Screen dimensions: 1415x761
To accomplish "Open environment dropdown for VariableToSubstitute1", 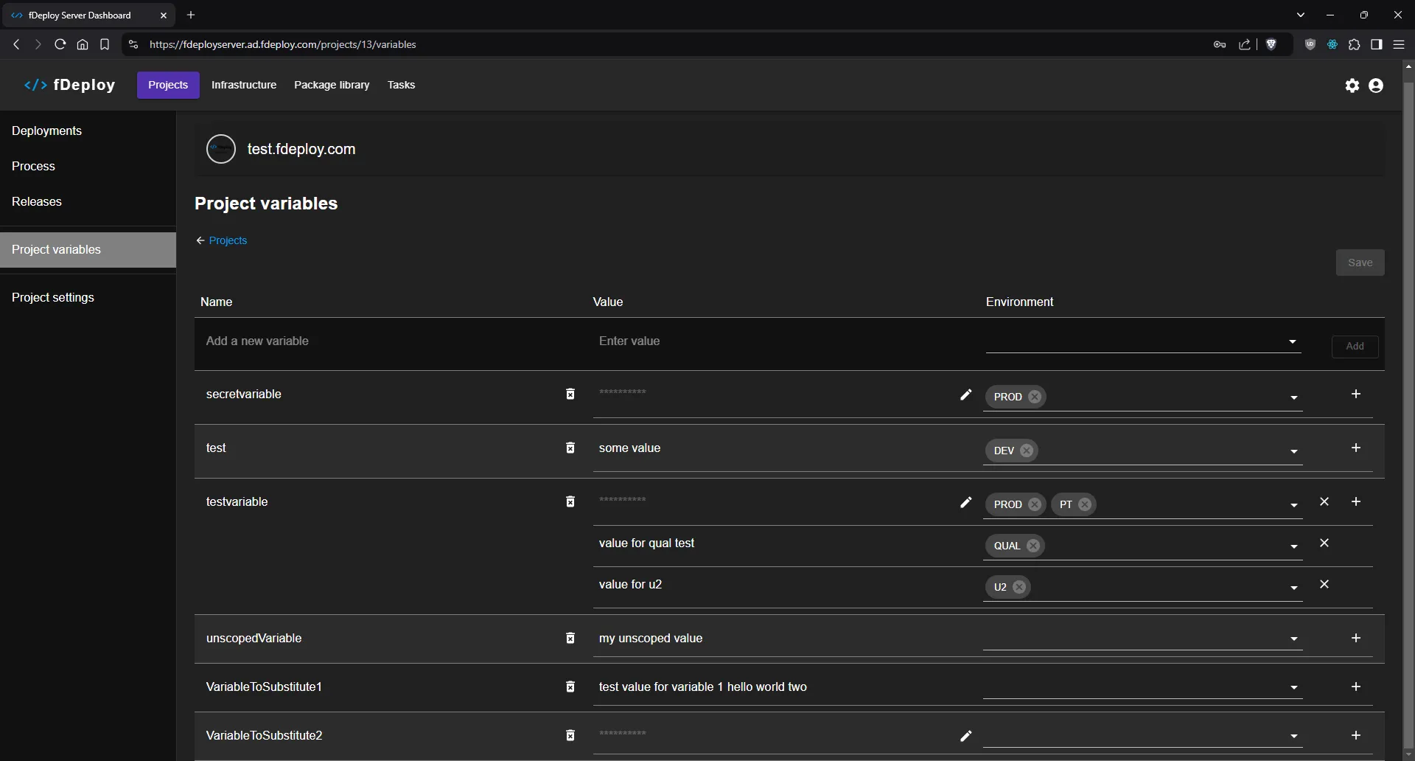I will [x=1293, y=687].
